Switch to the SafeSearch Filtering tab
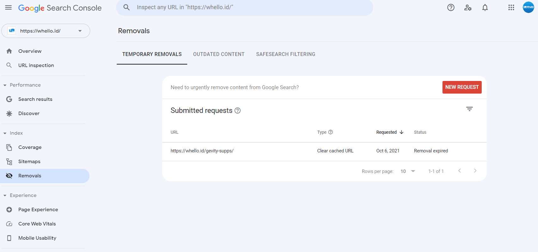The height and width of the screenshot is (252, 538). pyautogui.click(x=285, y=54)
